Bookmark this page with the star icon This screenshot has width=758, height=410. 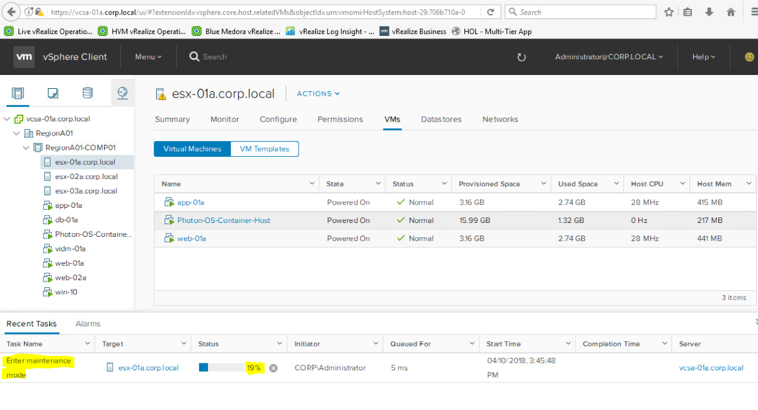tap(669, 12)
